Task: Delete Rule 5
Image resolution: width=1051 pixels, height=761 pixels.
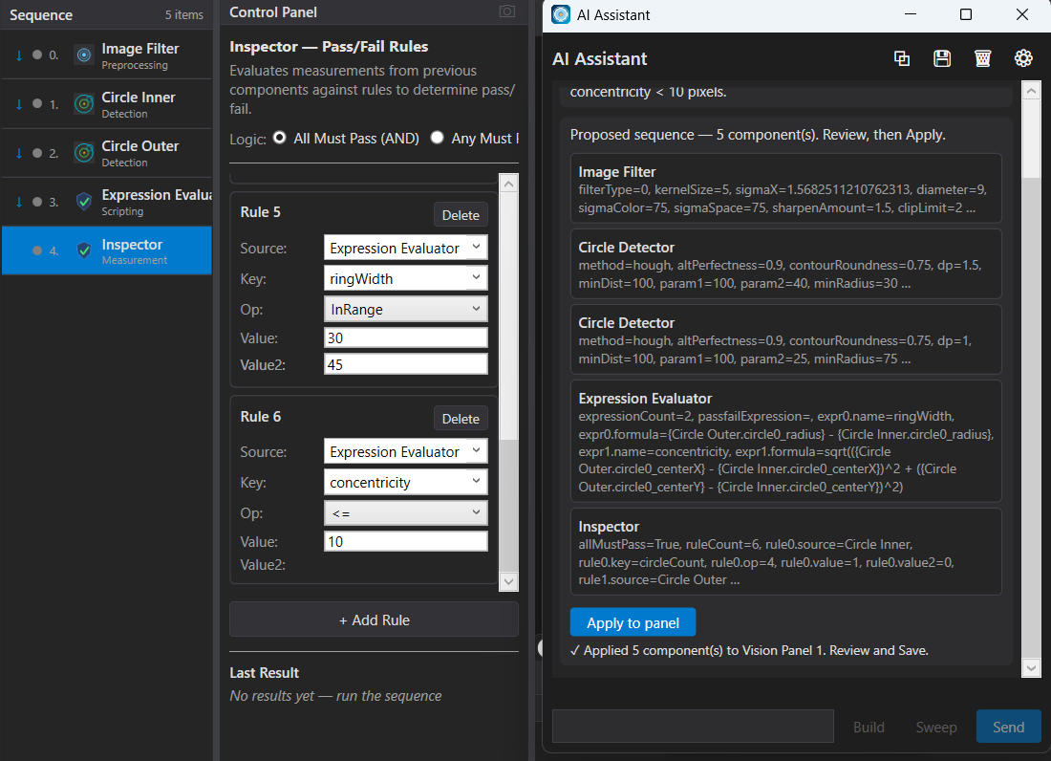Action: pos(461,215)
